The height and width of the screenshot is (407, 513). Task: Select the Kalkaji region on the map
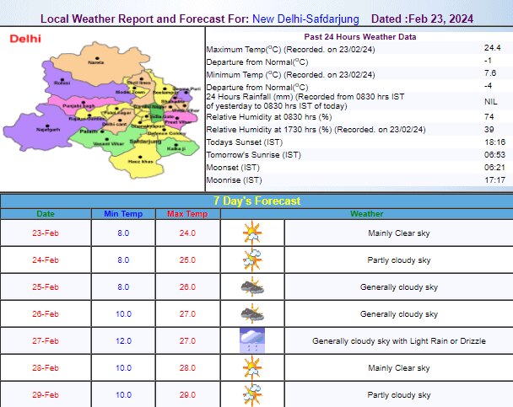point(176,147)
